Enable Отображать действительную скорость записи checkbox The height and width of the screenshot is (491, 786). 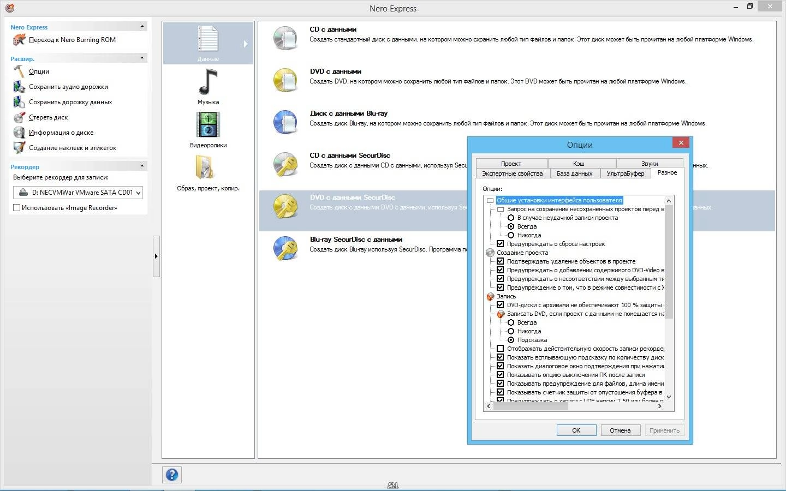[500, 349]
